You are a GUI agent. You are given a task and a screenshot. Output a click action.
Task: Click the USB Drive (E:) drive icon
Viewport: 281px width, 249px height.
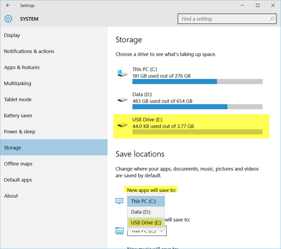[x=122, y=124]
